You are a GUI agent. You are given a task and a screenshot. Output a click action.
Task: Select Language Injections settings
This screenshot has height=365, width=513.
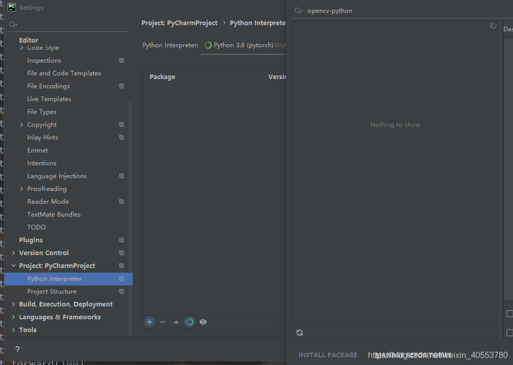point(57,176)
